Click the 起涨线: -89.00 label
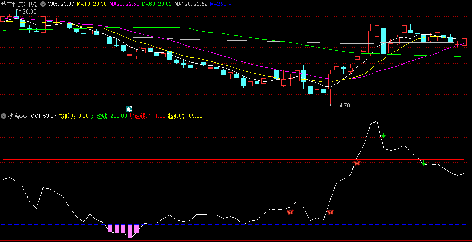The width and height of the screenshot is (472, 242). click(185, 116)
